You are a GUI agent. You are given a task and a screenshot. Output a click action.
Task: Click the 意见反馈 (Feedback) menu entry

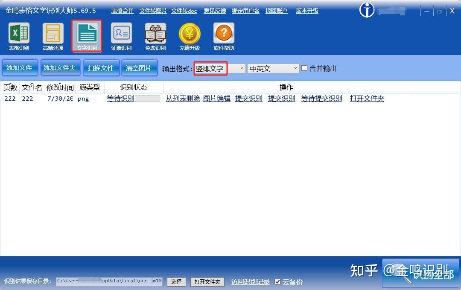click(214, 11)
